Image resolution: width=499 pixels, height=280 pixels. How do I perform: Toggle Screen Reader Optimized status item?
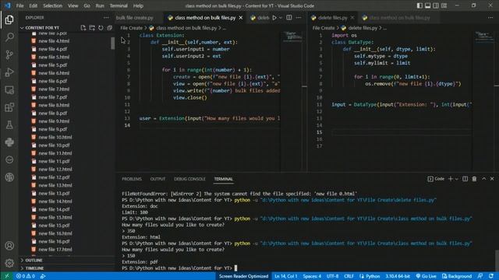[x=243, y=276]
